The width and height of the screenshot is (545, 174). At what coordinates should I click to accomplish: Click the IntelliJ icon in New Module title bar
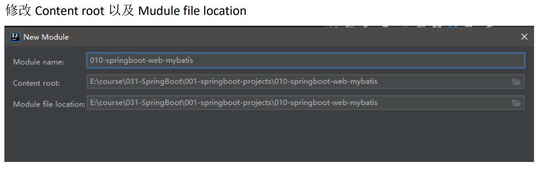click(15, 37)
